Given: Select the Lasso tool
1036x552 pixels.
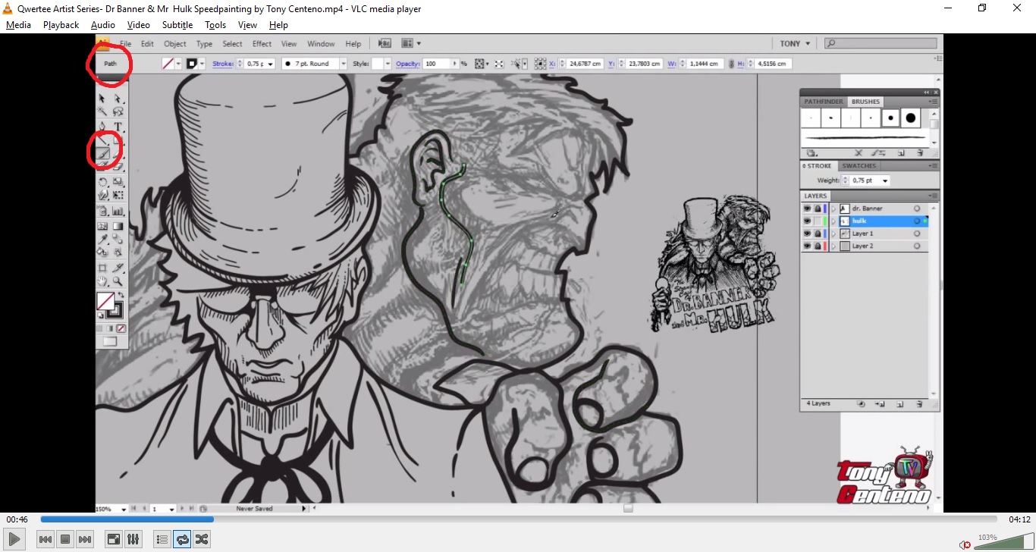Looking at the screenshot, I should tap(118, 112).
